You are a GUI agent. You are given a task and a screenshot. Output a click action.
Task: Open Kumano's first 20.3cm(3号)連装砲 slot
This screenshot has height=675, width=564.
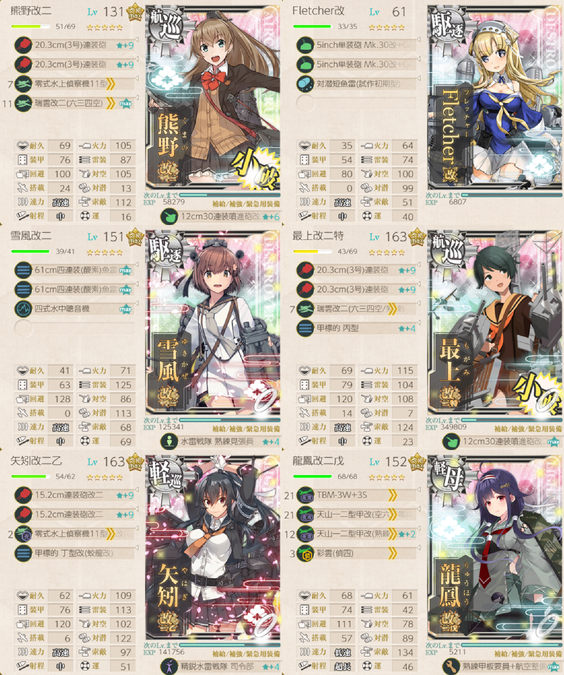(x=74, y=46)
